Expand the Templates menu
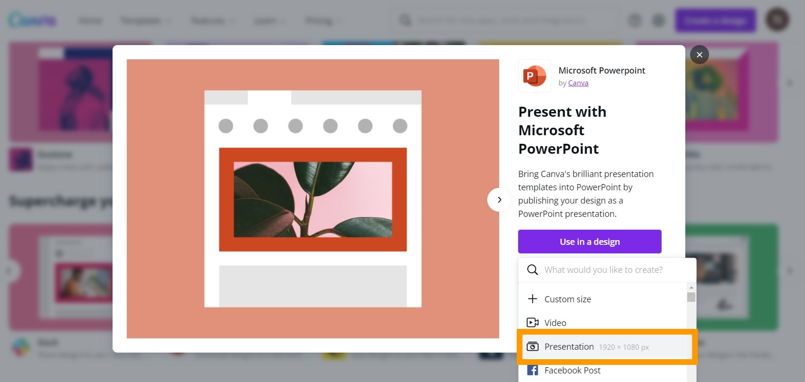 coord(146,21)
